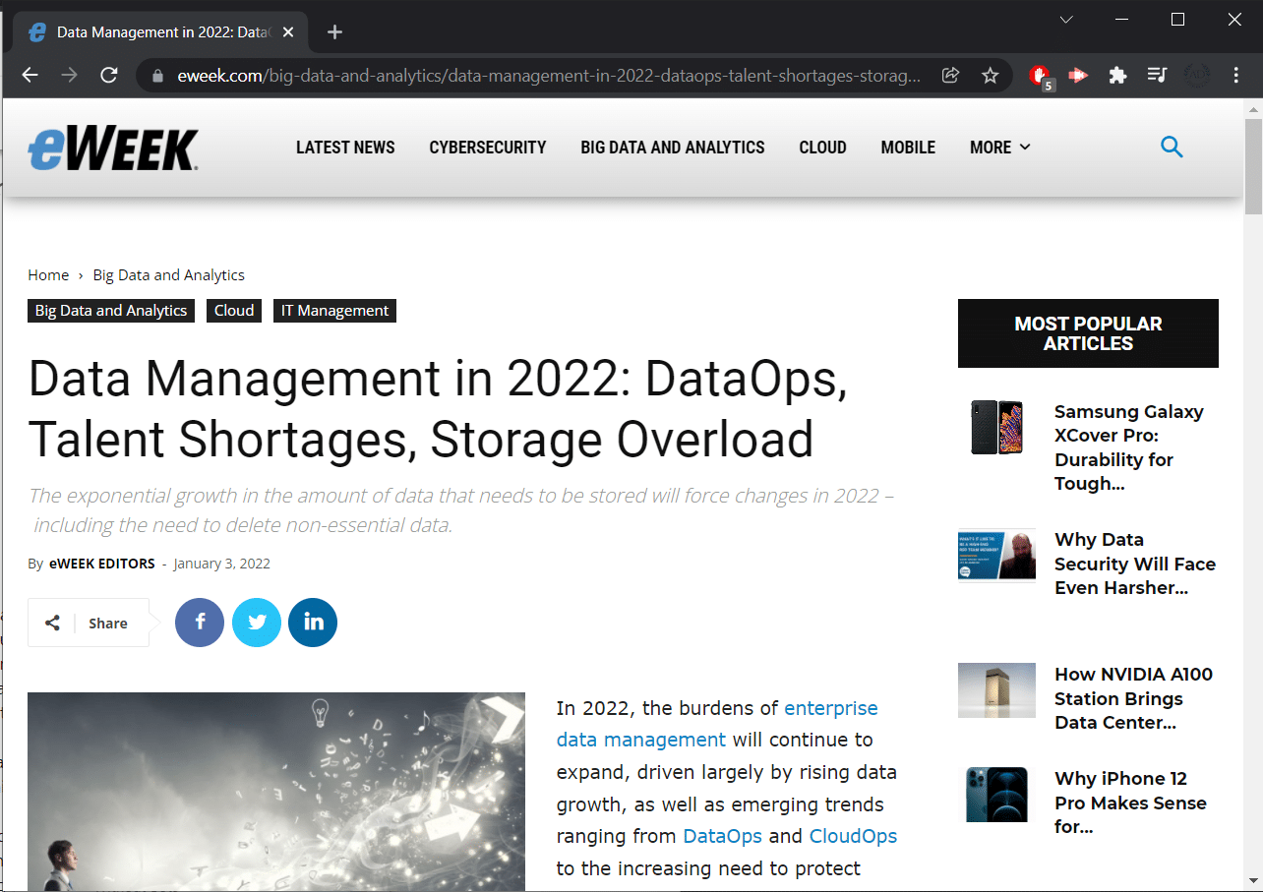Viewport: 1263px width, 892px height.
Task: Click the eWEEK logo in header
Action: 113,149
